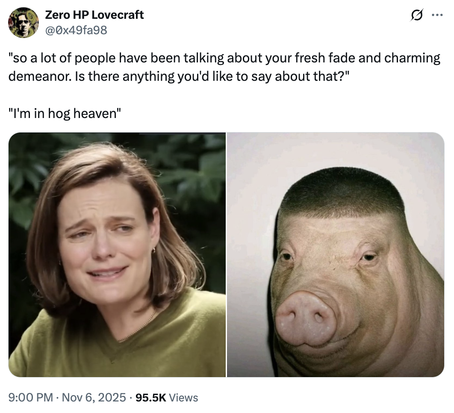Open the right photo of the pig
Screen dimensions: 454x413
[x=336, y=255]
